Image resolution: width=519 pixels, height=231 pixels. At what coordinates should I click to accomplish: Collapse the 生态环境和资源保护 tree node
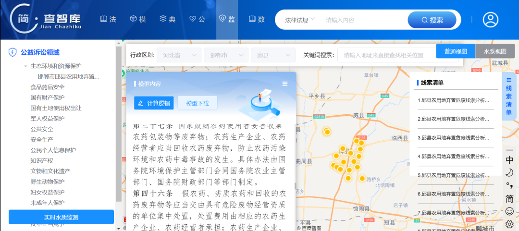[25, 66]
